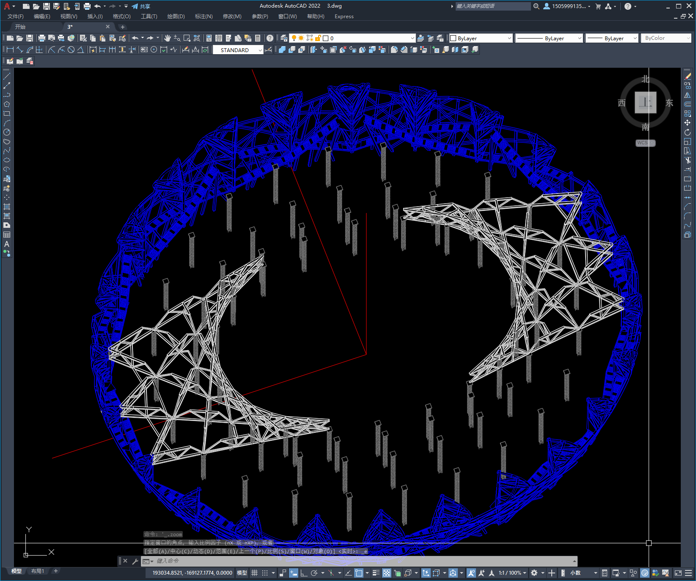Click the keyword search box in title bar

[493, 6]
